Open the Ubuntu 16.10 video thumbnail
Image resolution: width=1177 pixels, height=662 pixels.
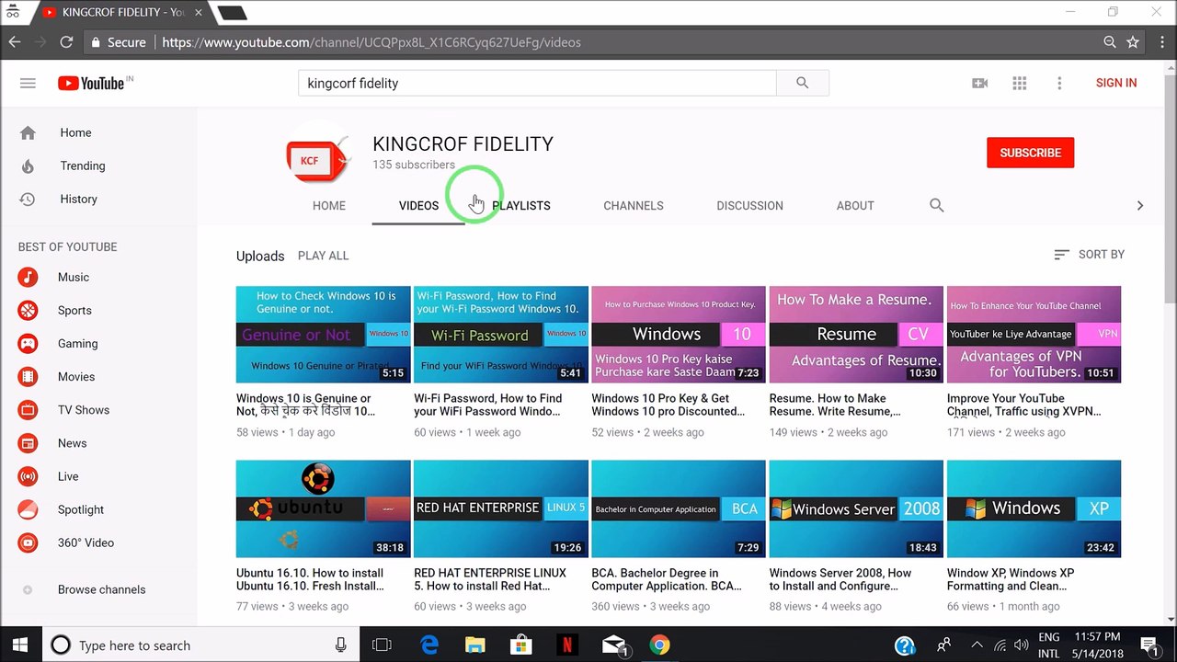(x=323, y=508)
